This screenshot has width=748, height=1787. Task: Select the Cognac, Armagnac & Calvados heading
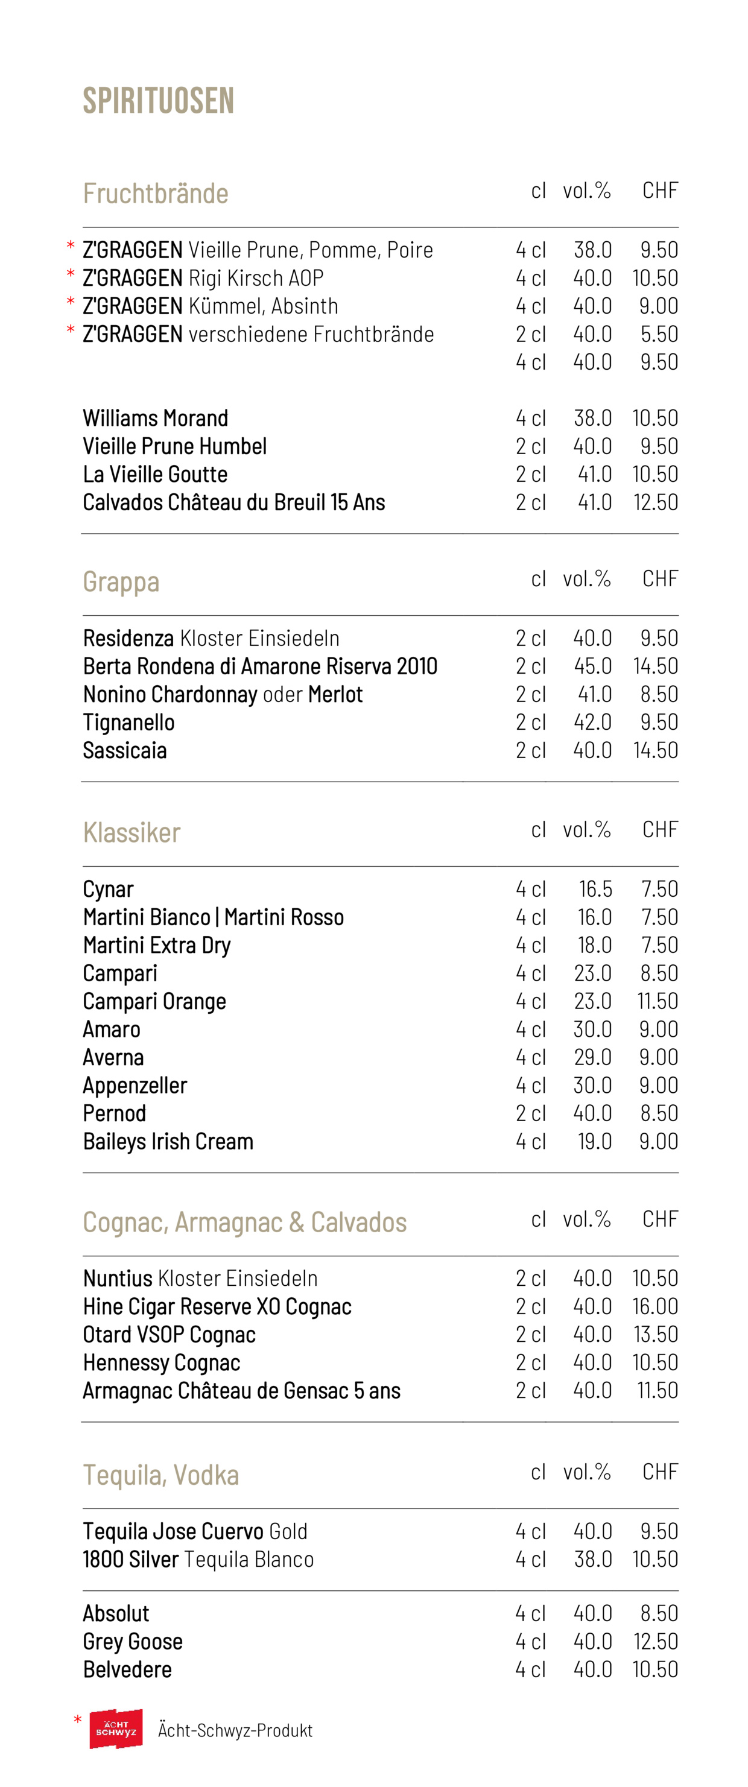pyautogui.click(x=245, y=1222)
